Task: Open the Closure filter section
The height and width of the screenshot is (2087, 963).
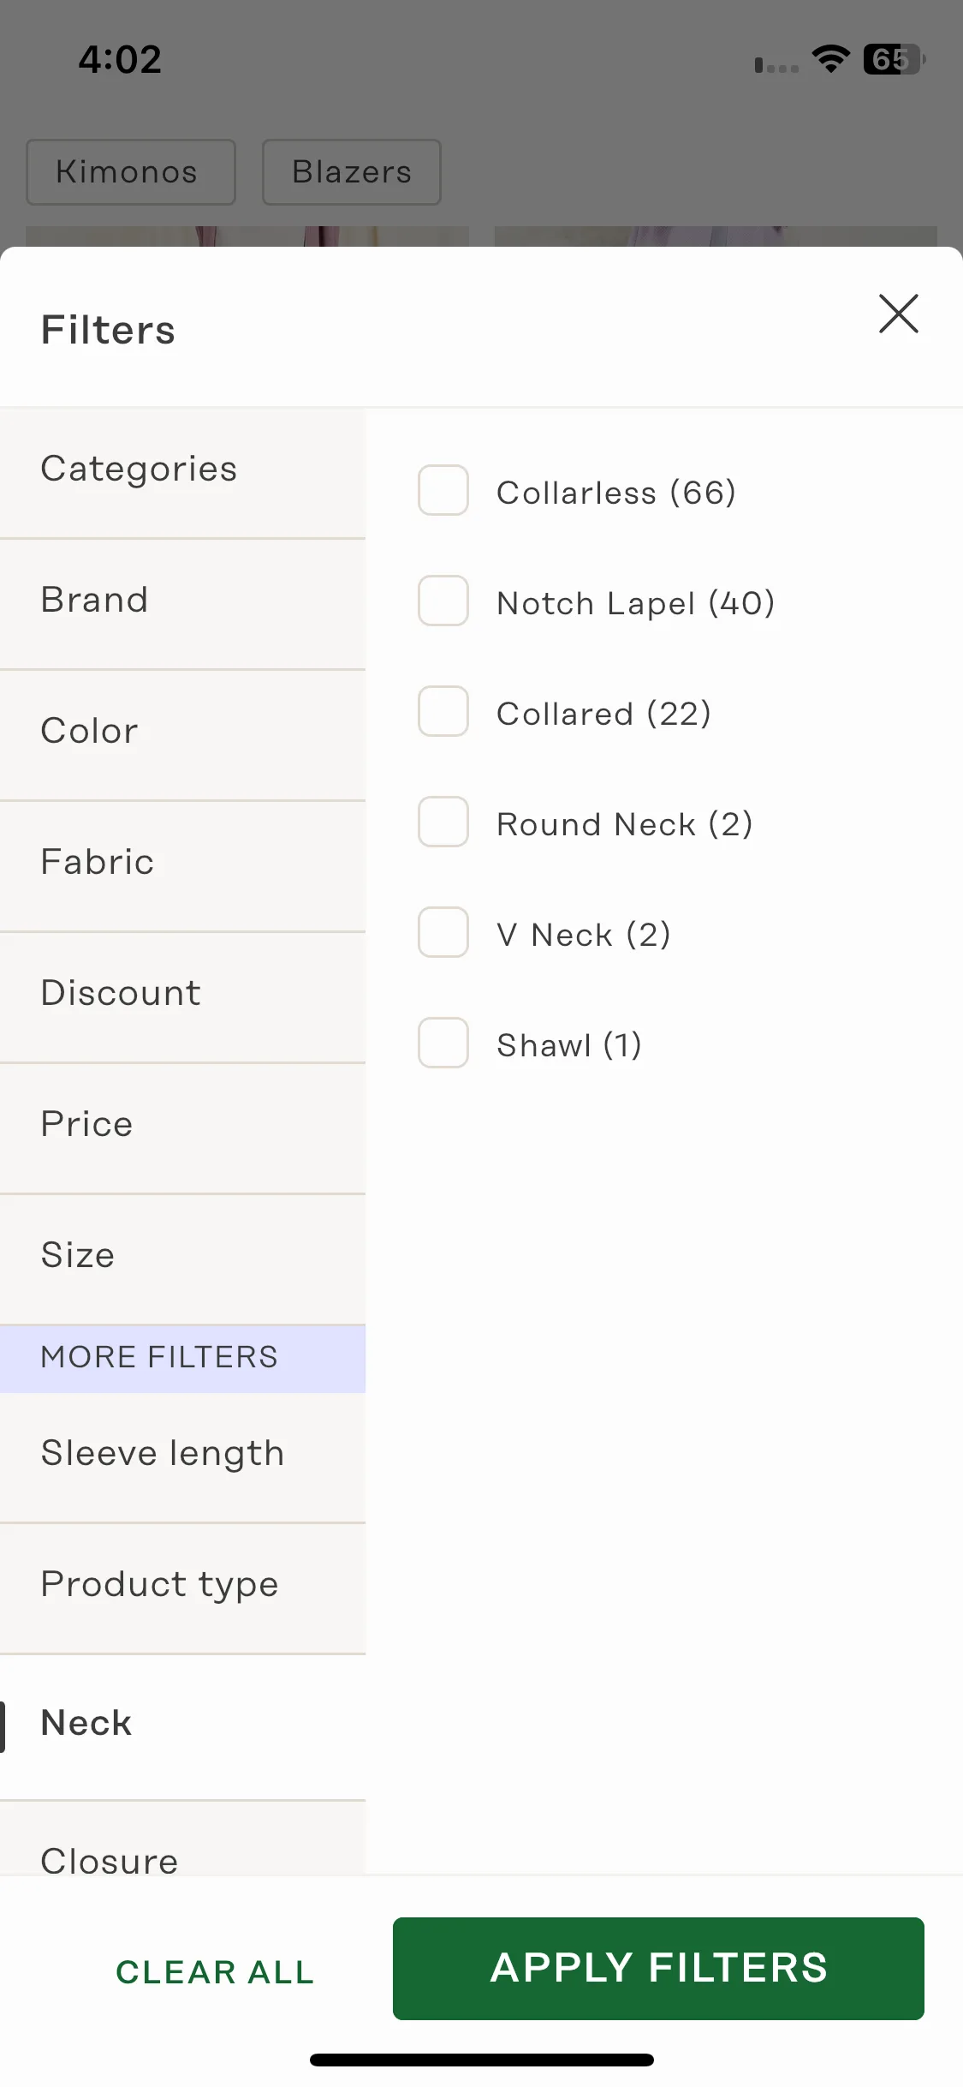Action: [182, 1840]
